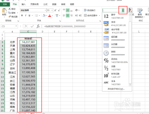This screenshot has height=114, width=149.
Task: Select the Home ribbon tab
Action: [15, 4]
